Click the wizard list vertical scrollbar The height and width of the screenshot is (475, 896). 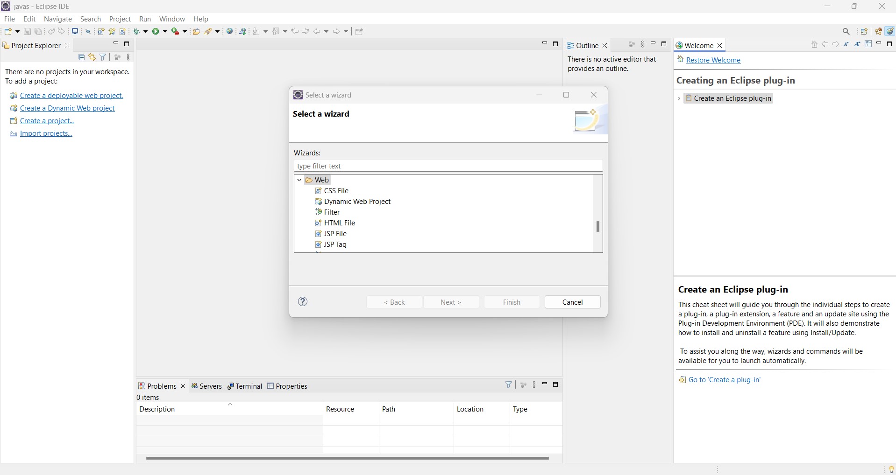[598, 227]
